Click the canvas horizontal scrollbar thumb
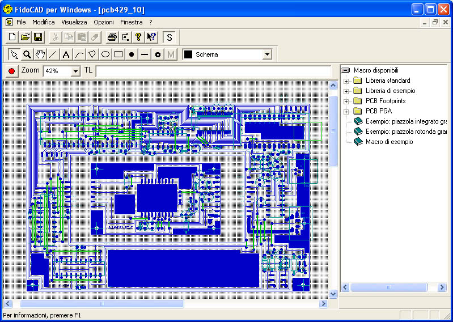Viewport: 453px width, 322px height. [x=102, y=303]
